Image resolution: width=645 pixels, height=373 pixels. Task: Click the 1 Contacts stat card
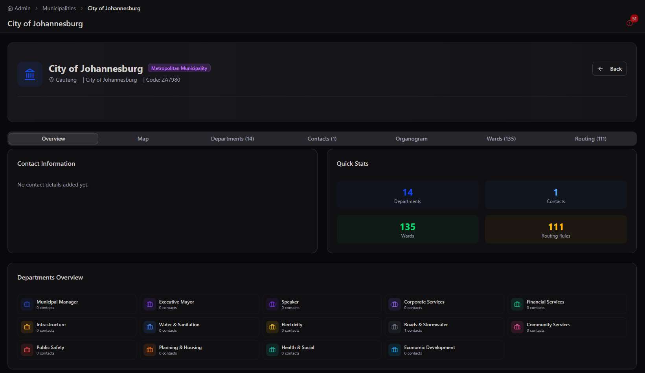[556, 195]
